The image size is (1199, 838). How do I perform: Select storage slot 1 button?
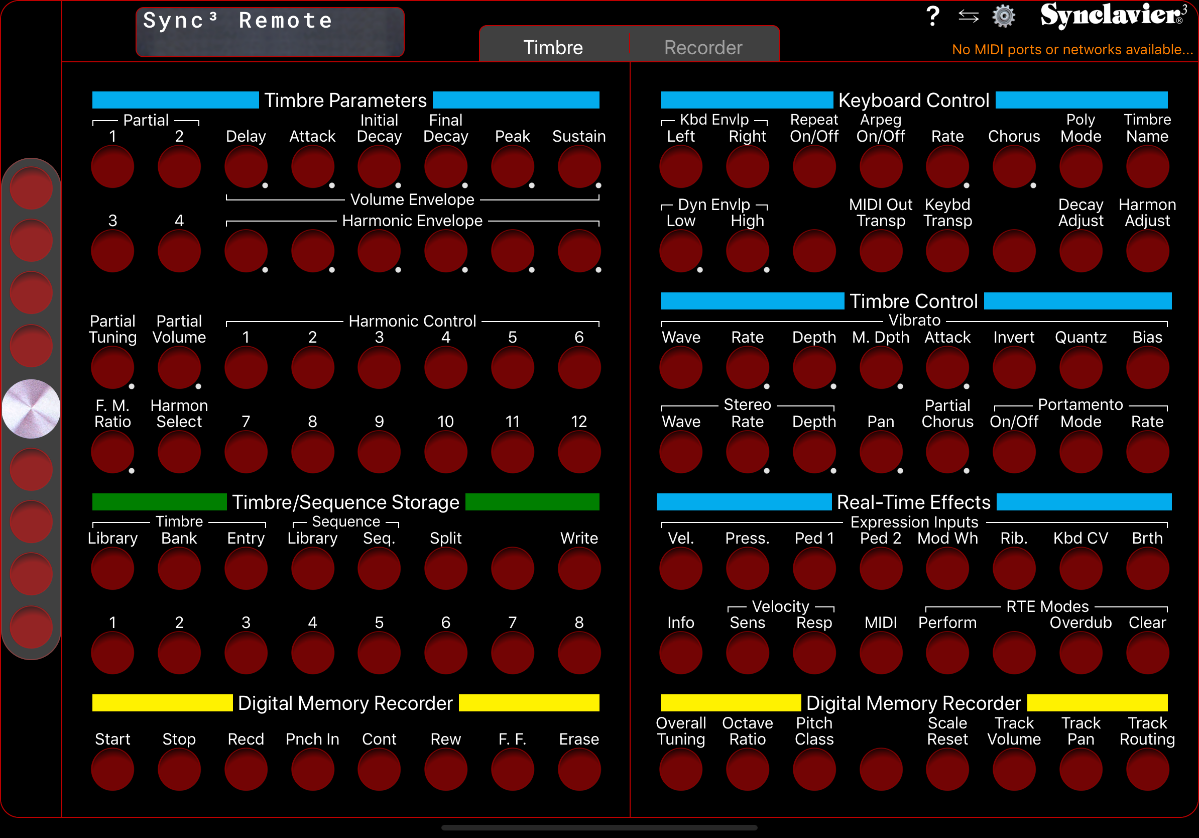coord(113,653)
